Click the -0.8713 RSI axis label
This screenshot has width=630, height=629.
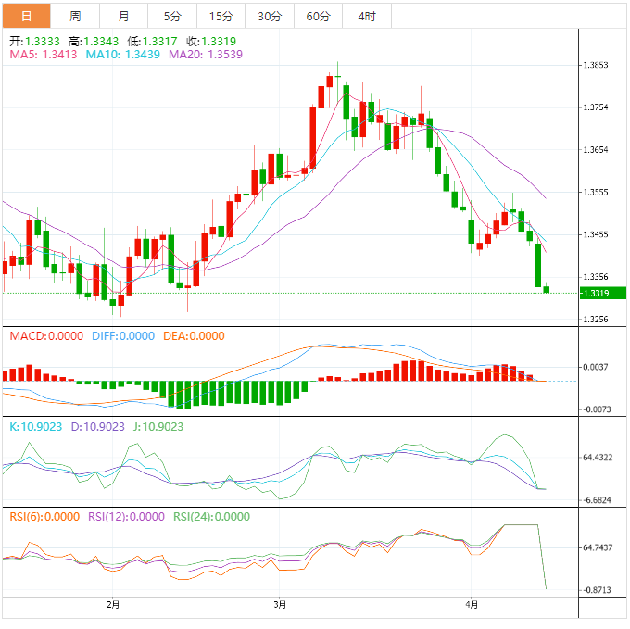tap(597, 590)
